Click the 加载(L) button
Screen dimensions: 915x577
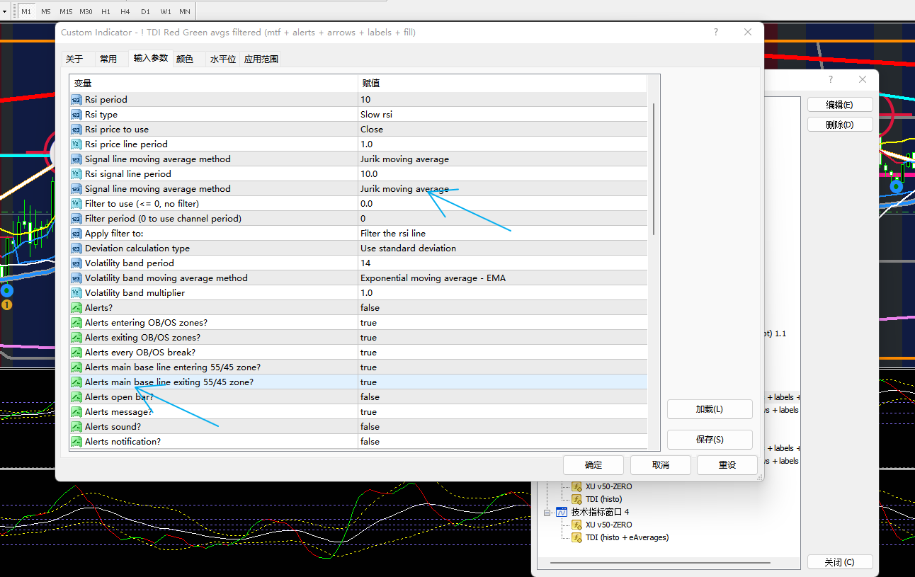[x=709, y=409]
